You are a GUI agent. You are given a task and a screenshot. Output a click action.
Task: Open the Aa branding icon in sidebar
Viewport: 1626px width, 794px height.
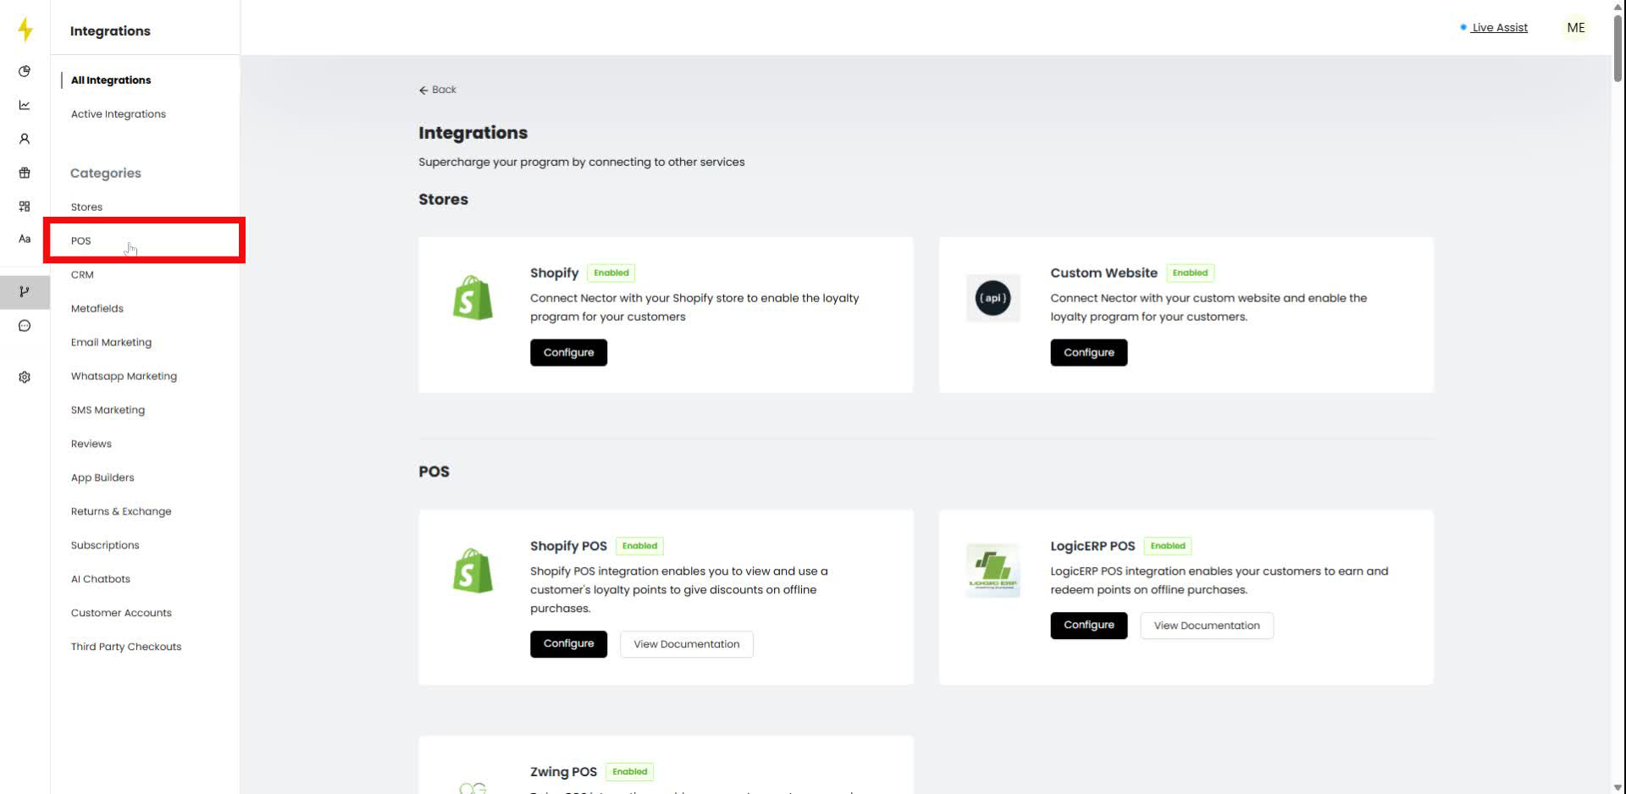25,239
